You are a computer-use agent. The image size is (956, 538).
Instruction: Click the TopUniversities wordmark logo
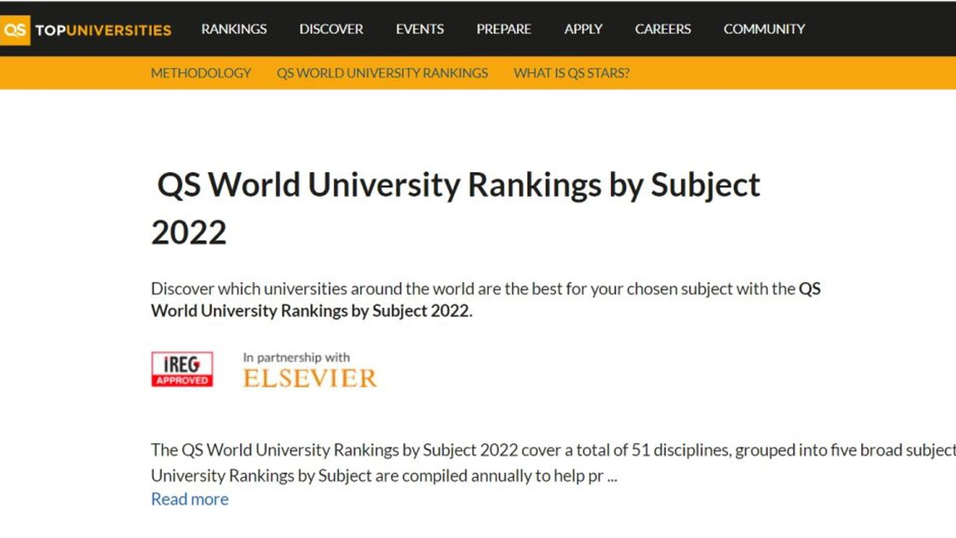(103, 30)
